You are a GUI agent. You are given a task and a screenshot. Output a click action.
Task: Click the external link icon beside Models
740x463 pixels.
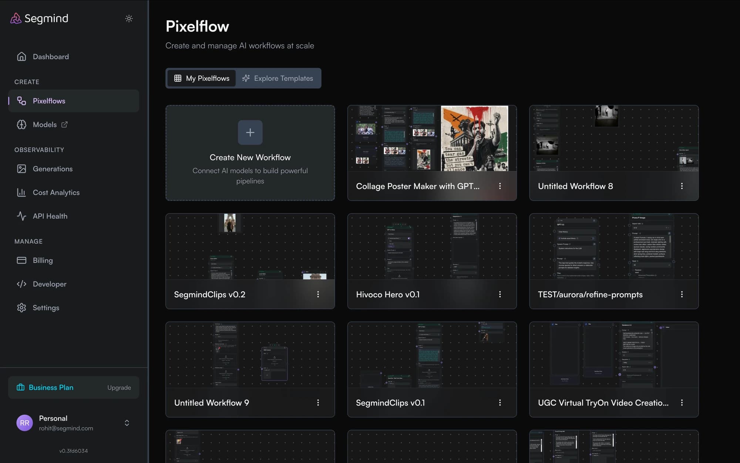point(64,124)
